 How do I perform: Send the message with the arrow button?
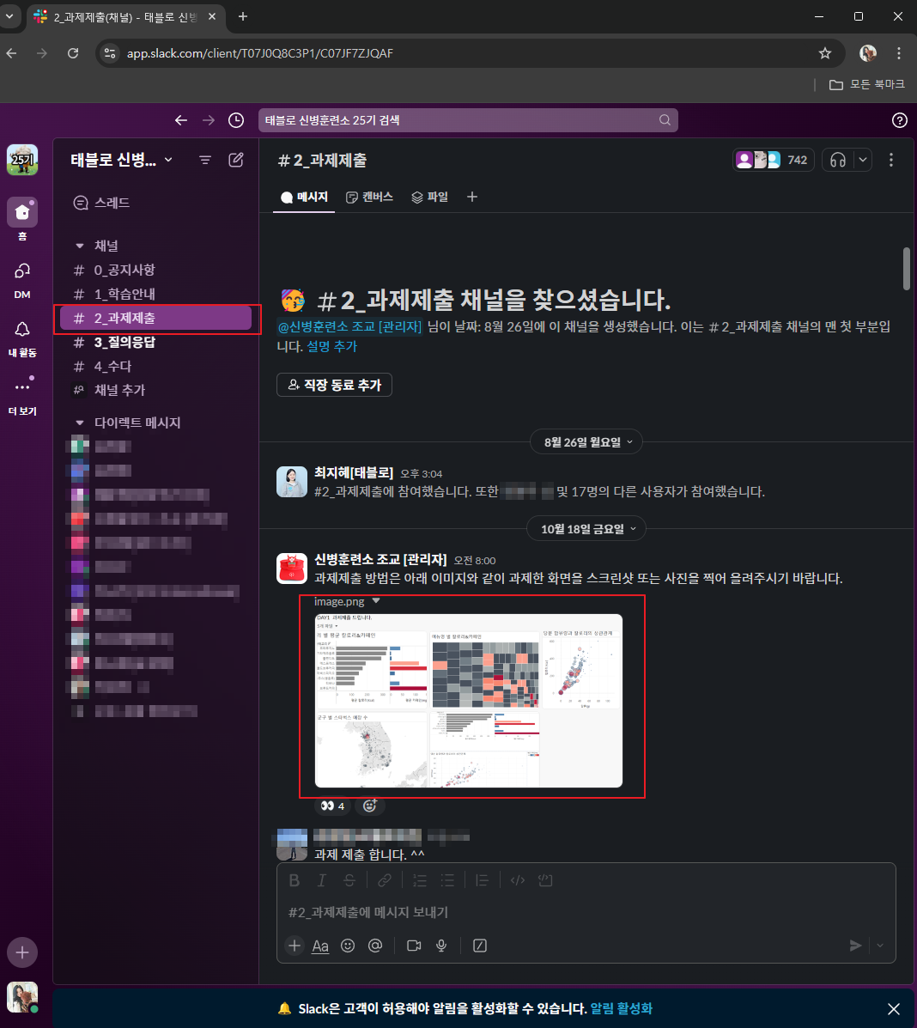pos(854,946)
